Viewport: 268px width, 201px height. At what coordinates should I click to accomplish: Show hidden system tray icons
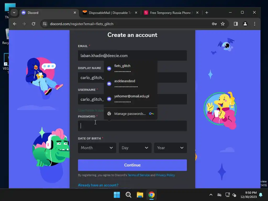point(211,195)
